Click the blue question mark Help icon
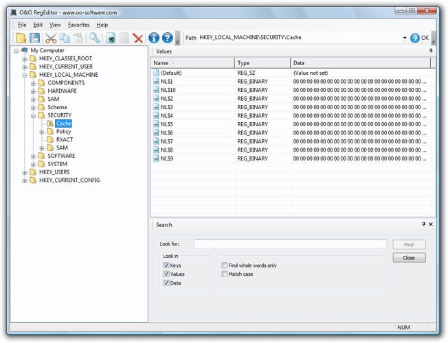The image size is (448, 343). (x=167, y=38)
